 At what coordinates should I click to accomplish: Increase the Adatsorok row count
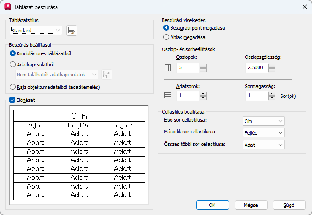(203, 93)
